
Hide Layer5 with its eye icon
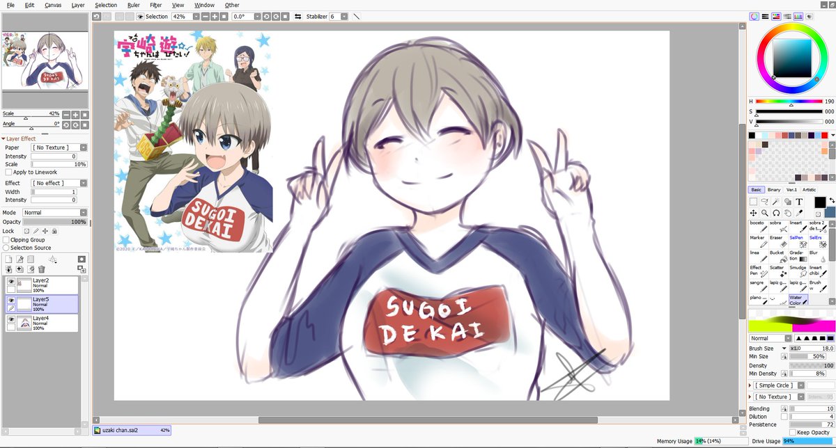tap(11, 301)
